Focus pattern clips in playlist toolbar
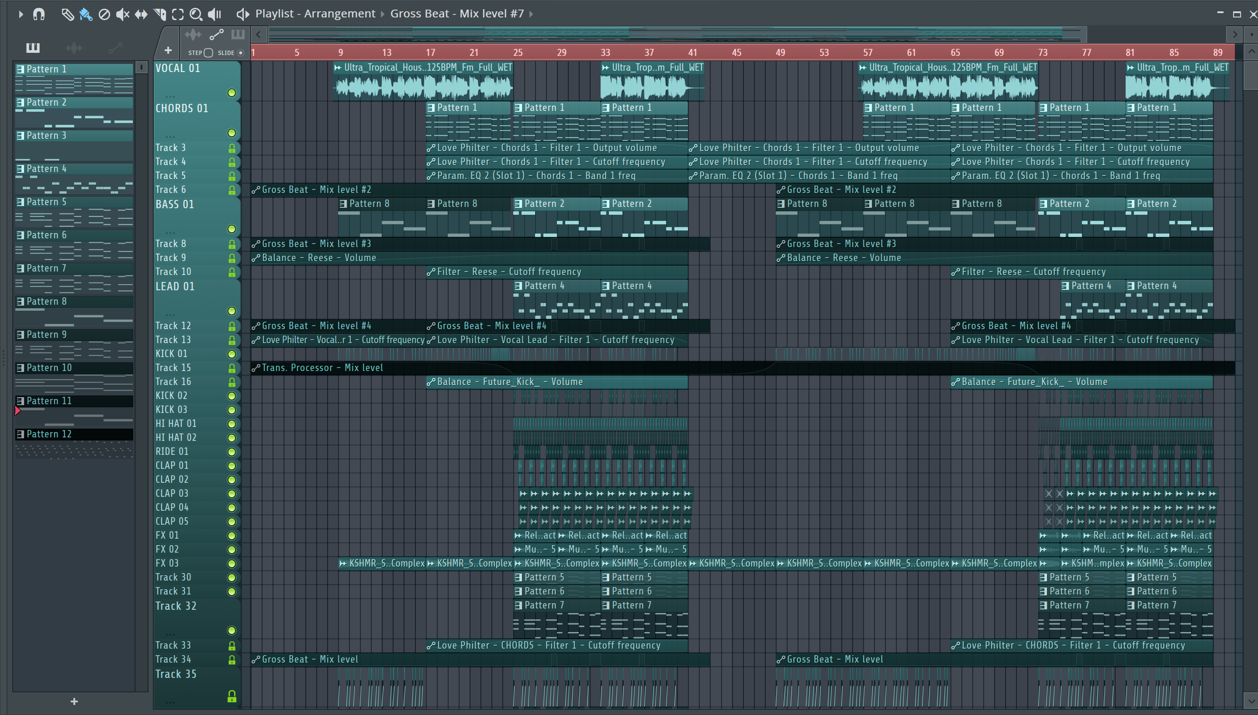The image size is (1258, 715). [x=238, y=34]
